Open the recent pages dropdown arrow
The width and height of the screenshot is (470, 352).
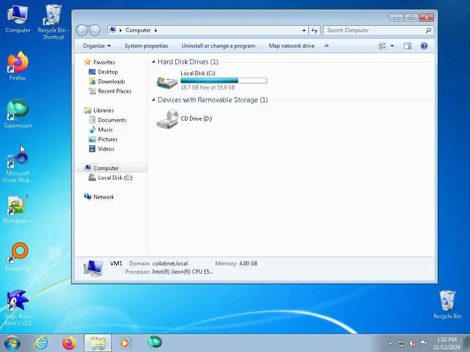coord(103,30)
